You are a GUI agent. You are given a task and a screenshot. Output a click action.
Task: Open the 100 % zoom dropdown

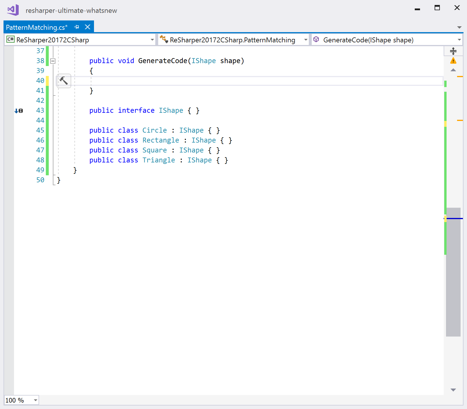tap(35, 400)
